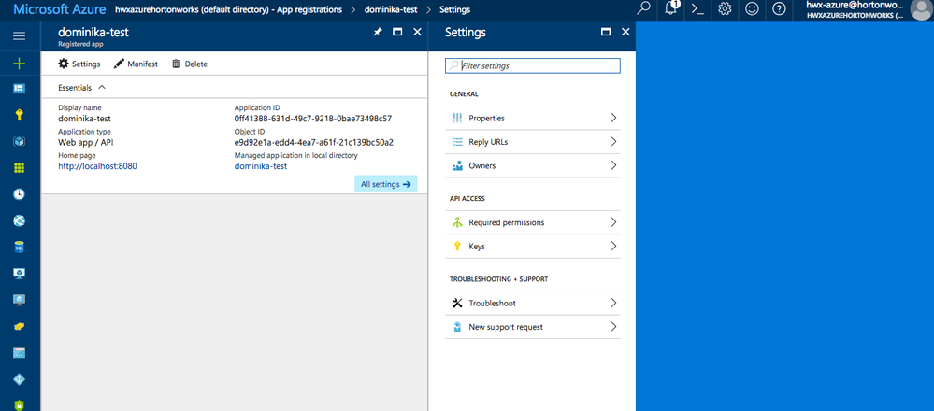Image resolution: width=934 pixels, height=411 pixels.
Task: Open the http://localhost:8080 home page link
Action: [98, 166]
